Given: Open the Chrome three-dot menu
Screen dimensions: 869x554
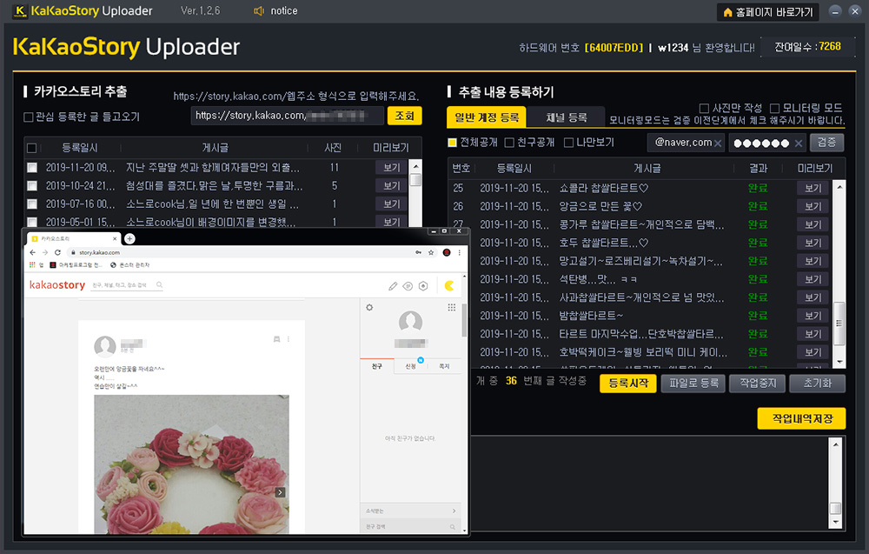Looking at the screenshot, I should [460, 252].
